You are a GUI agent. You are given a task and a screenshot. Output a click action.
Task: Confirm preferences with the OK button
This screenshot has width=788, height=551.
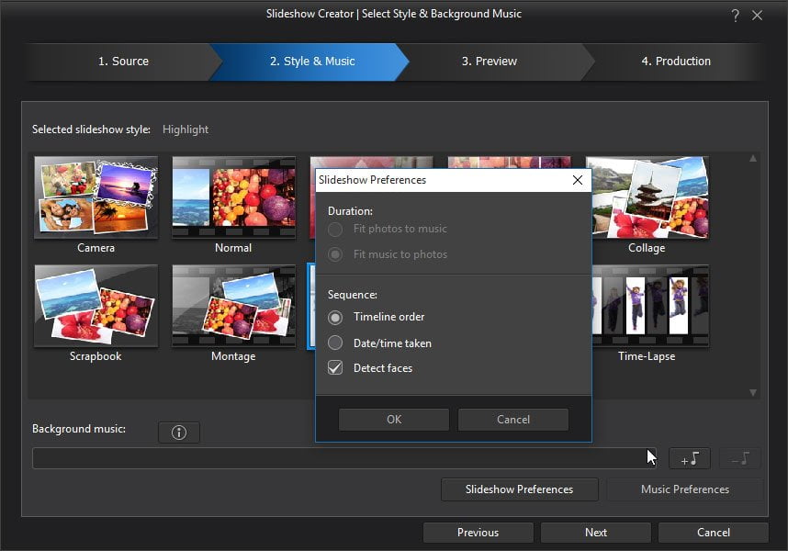click(394, 420)
